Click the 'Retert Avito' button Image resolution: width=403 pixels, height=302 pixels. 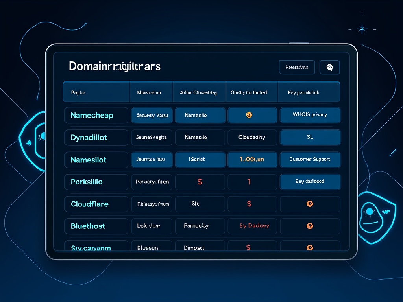click(x=297, y=67)
